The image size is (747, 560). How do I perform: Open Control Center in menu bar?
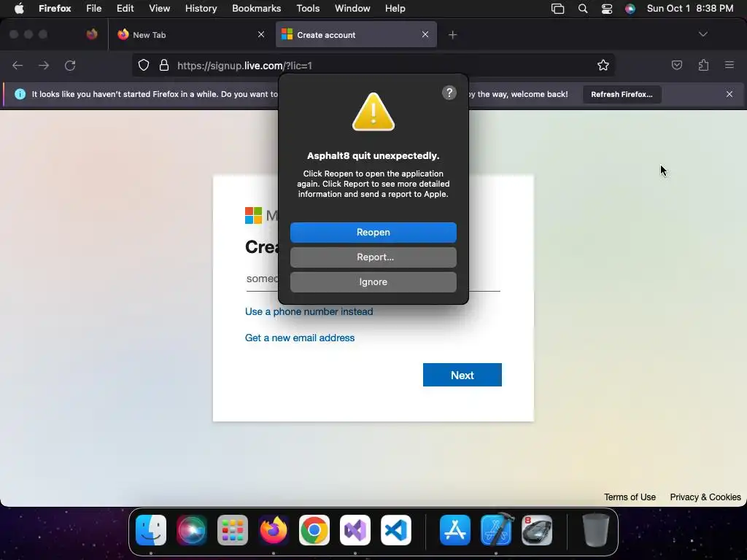tap(606, 9)
